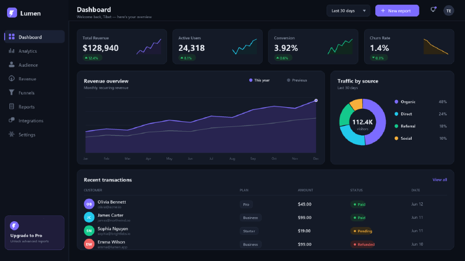Image resolution: width=465 pixels, height=261 pixels.
Task: Click the SN avatar for Sophia Nguyen
Action: click(x=89, y=231)
